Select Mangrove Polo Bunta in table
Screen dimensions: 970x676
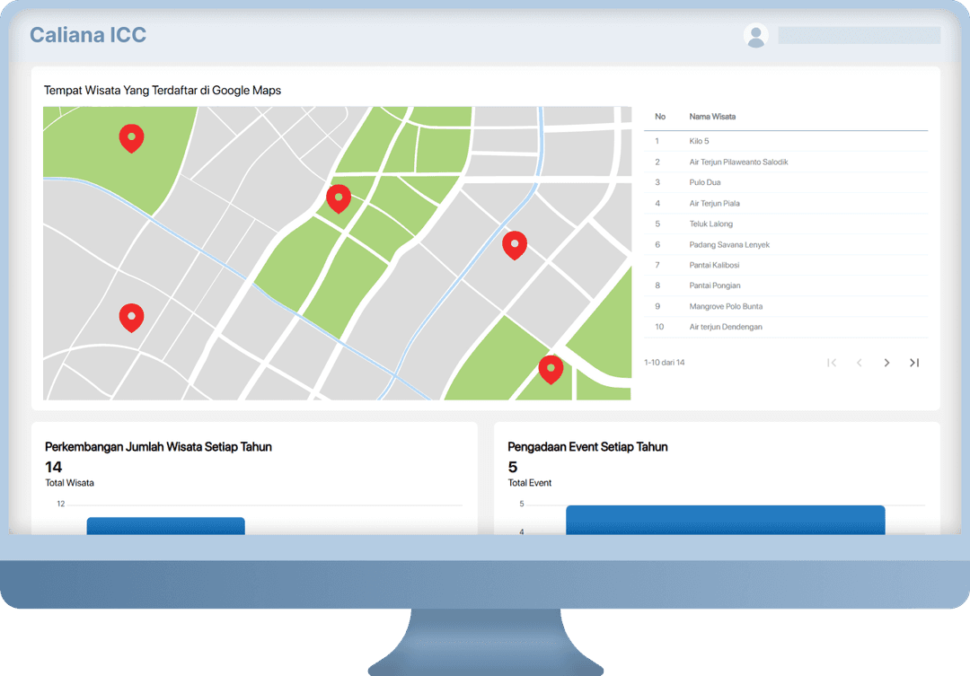pyautogui.click(x=786, y=306)
